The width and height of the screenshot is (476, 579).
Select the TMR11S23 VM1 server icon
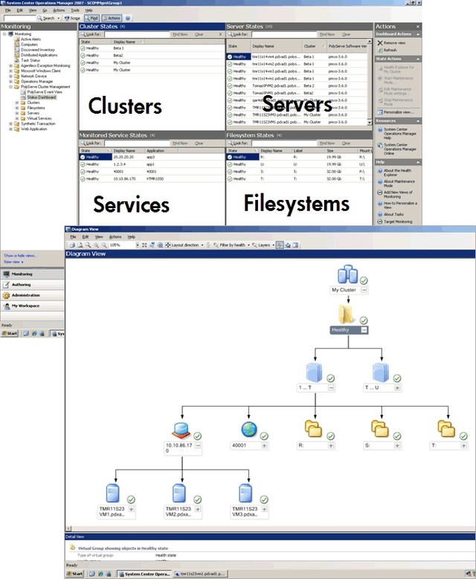(x=113, y=493)
